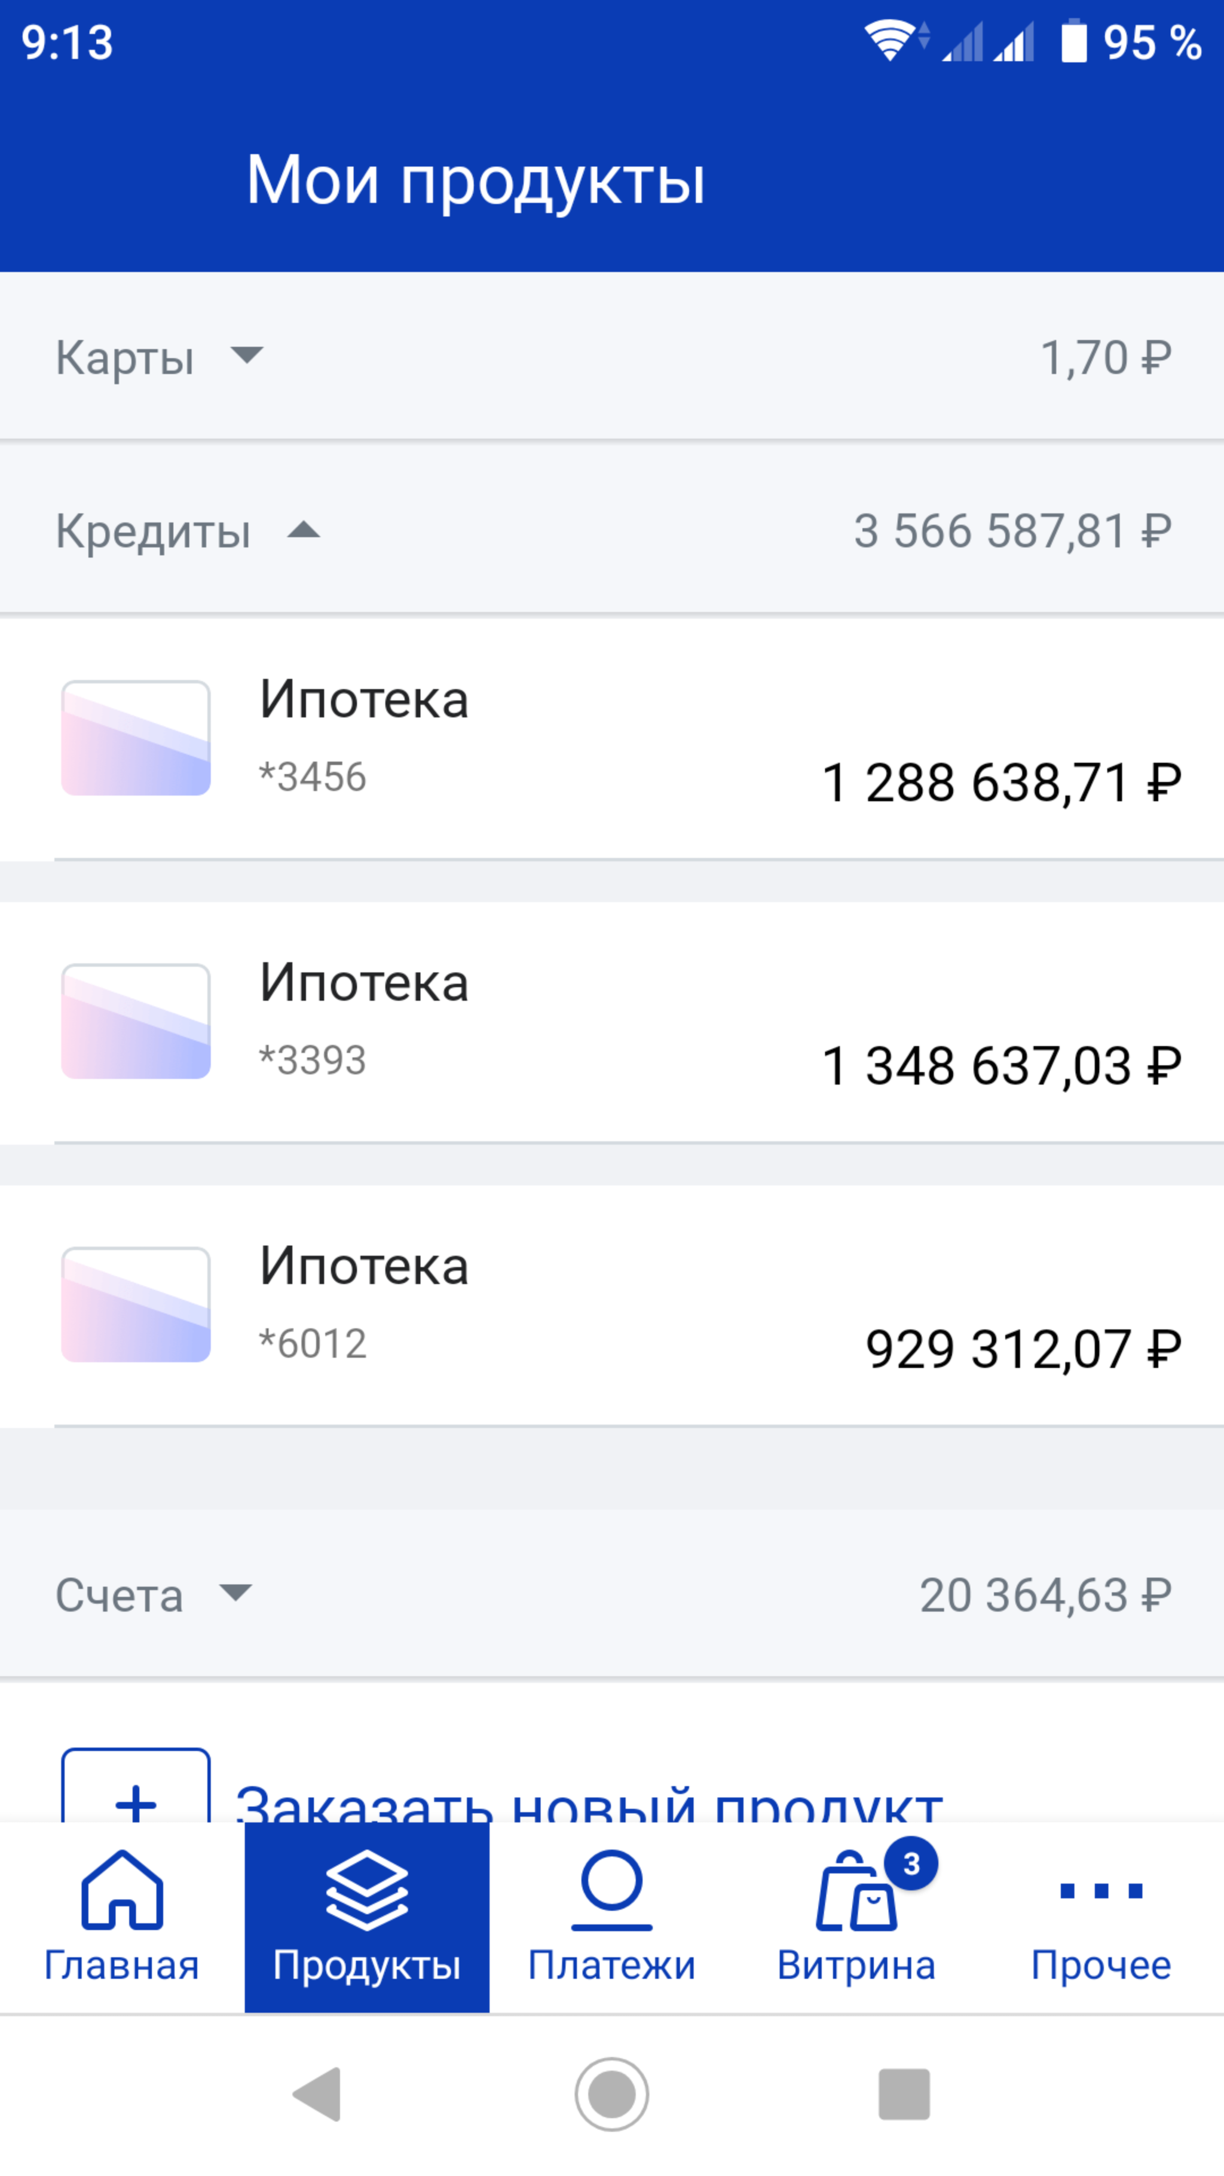Viewport: 1224px width, 2176px height.
Task: Open the Платежи payments tab icon
Action: point(611,1892)
